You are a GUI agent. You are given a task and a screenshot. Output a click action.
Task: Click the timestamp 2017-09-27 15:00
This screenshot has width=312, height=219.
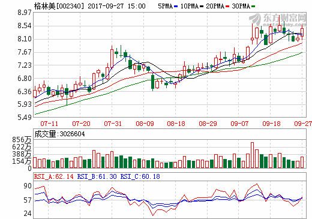point(116,6)
